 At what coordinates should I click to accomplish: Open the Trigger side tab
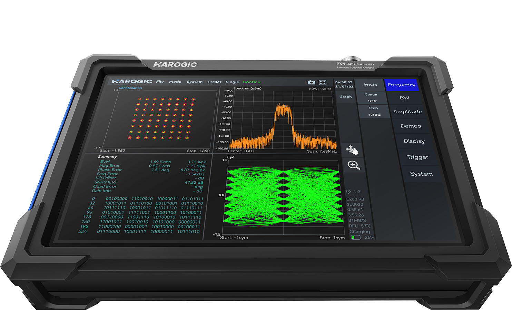pos(417,157)
